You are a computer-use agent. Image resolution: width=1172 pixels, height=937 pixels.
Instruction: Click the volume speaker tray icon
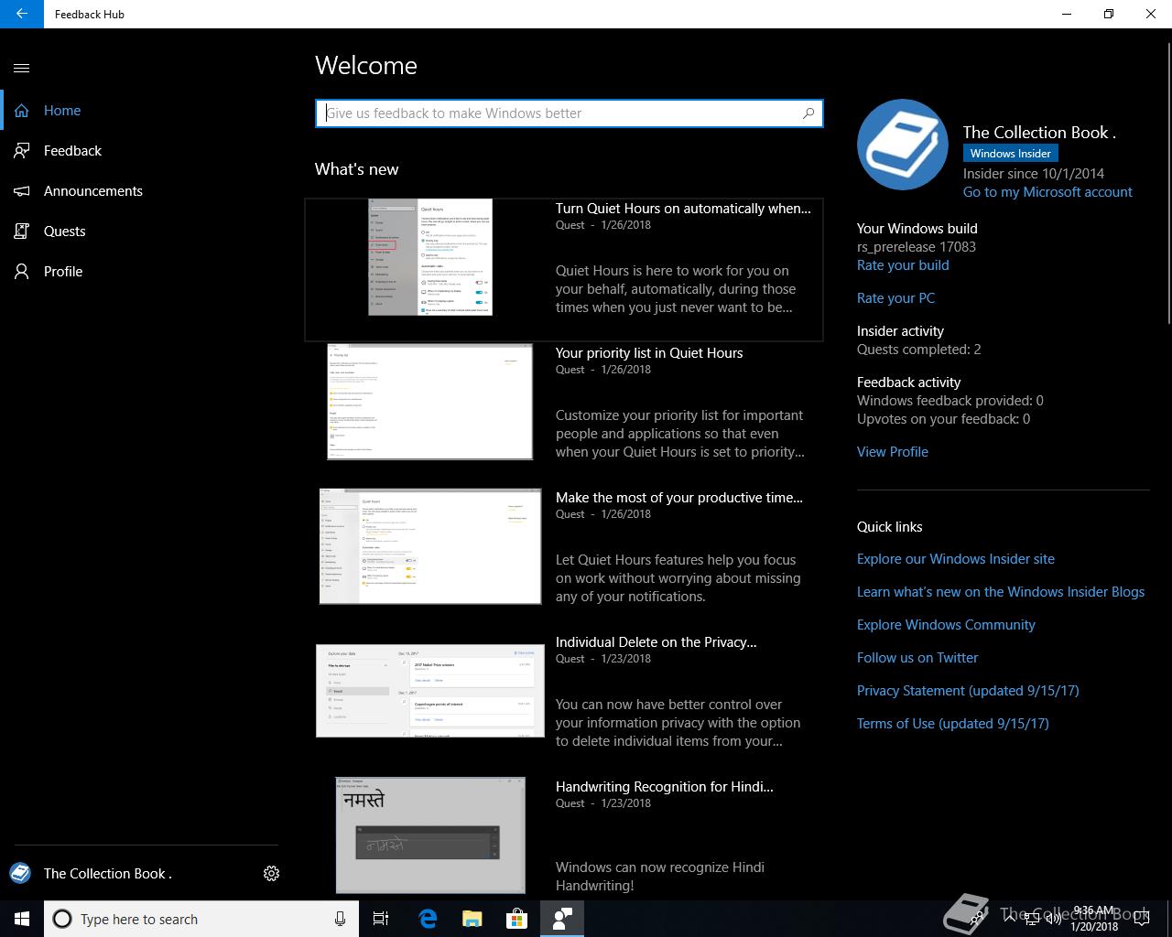coord(1054,919)
